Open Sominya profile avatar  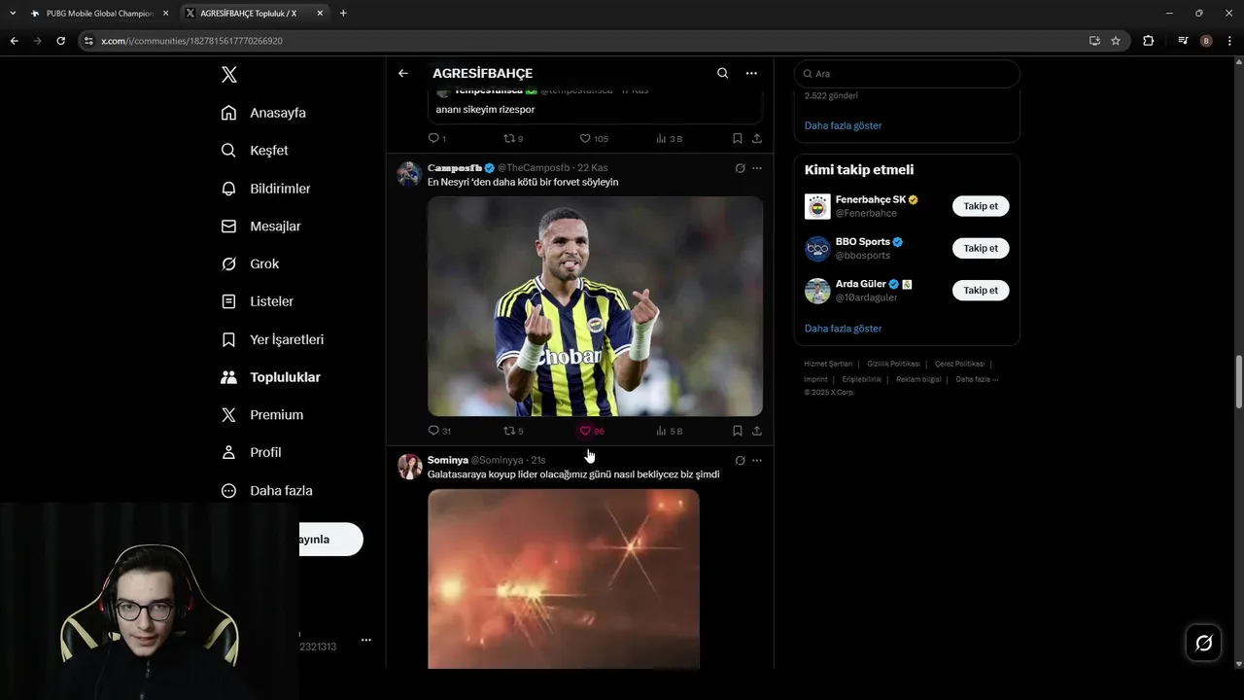point(409,466)
